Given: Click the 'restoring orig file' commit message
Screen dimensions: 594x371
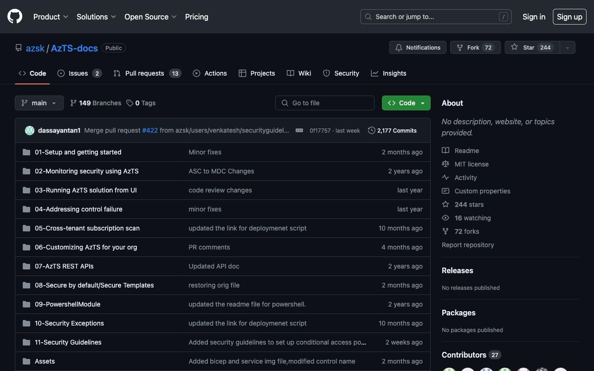Looking at the screenshot, I should pyautogui.click(x=214, y=285).
